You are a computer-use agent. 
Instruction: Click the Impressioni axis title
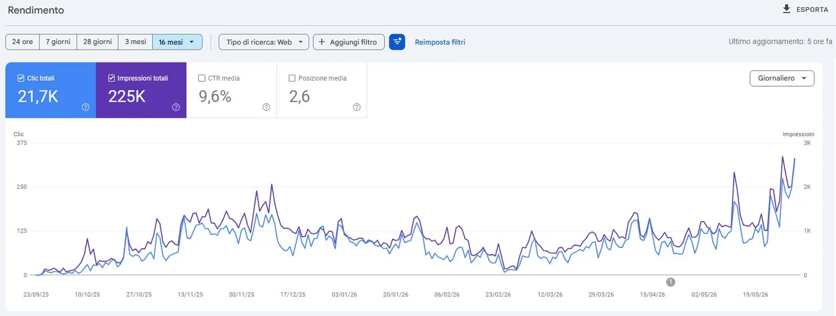point(798,134)
